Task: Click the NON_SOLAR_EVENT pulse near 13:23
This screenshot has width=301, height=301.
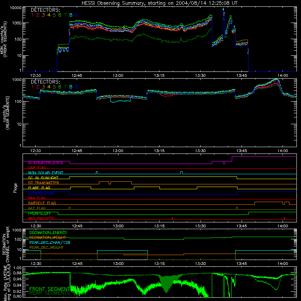Action: tap(181, 173)
